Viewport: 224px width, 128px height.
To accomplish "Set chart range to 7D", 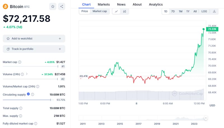I will 173,11.
